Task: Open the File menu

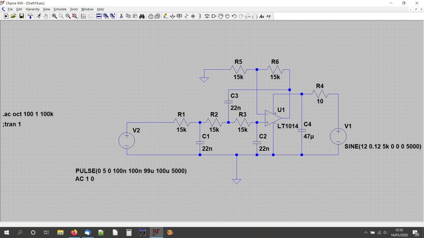Action: tap(10, 9)
